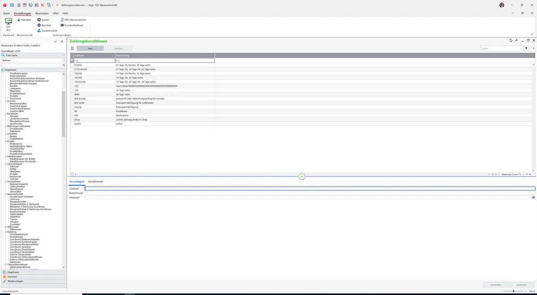
Task: Open the calendar icon in the quick-access bar
Action: [x=24, y=5]
